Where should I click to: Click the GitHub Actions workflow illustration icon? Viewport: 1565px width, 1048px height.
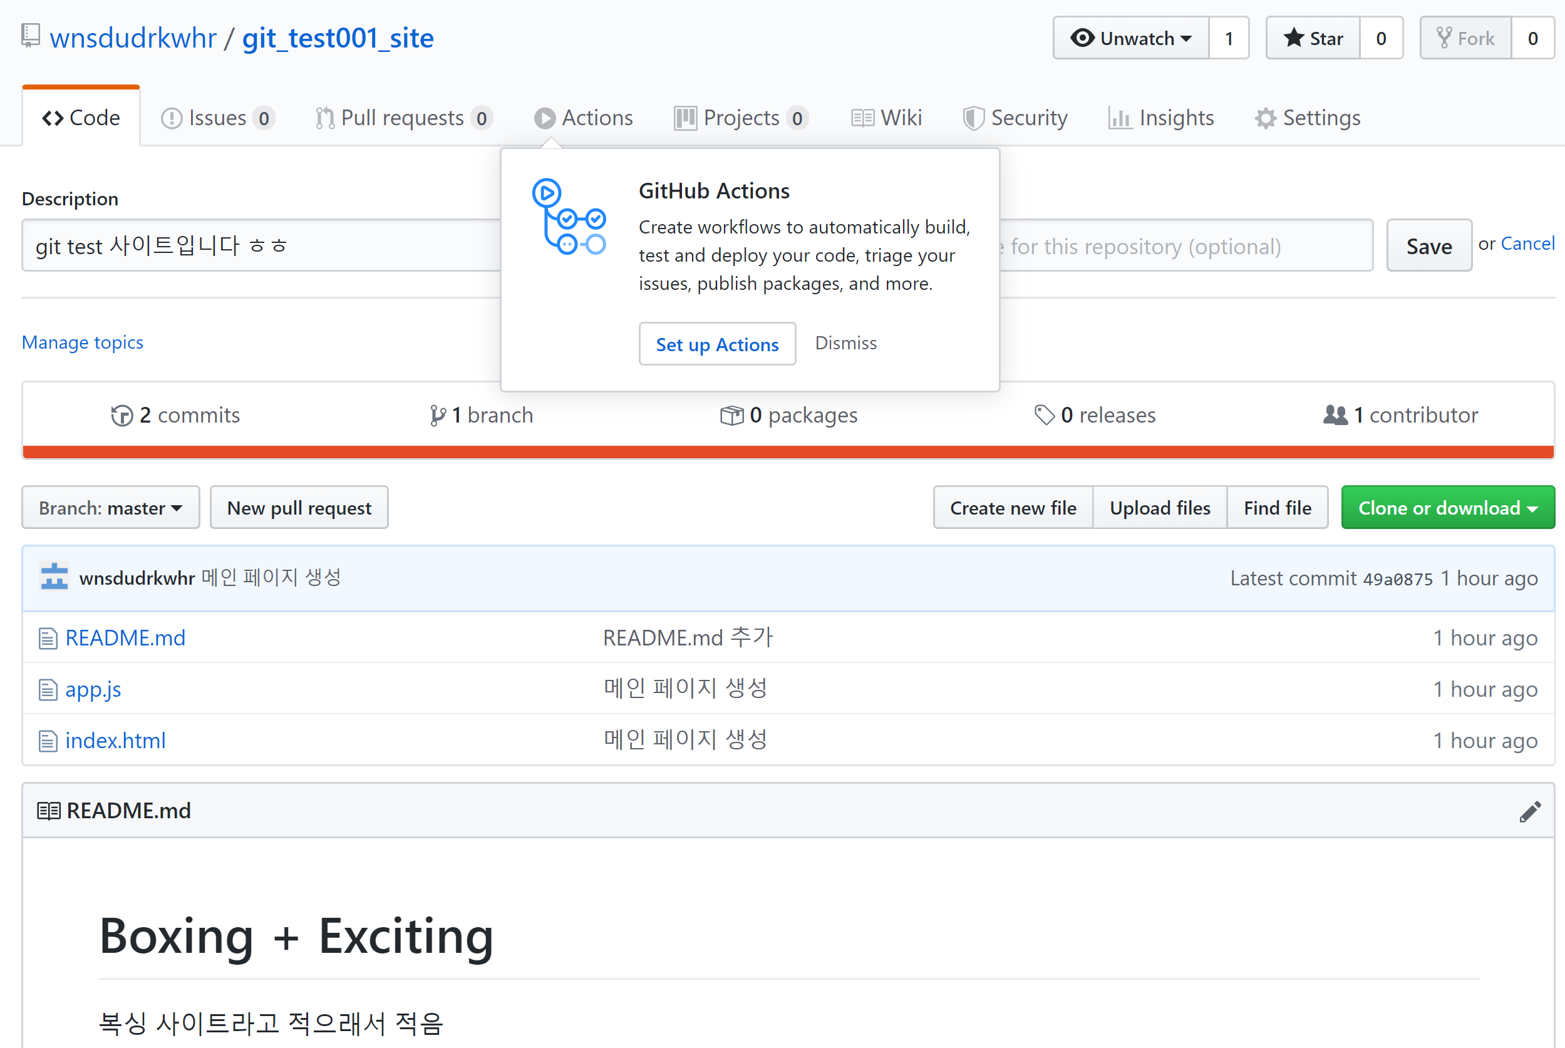[x=569, y=217]
